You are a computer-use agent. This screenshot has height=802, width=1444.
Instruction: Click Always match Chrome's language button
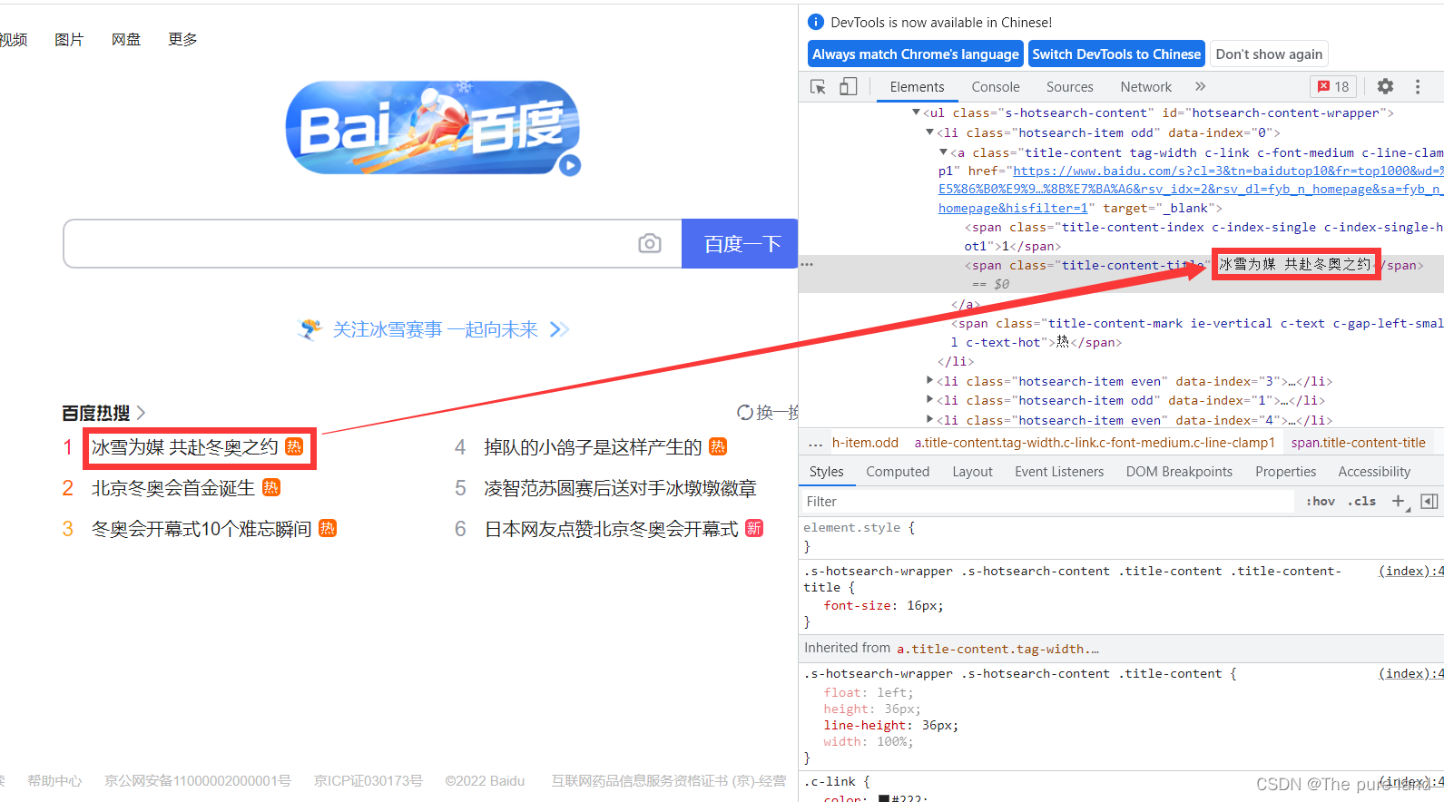915,54
